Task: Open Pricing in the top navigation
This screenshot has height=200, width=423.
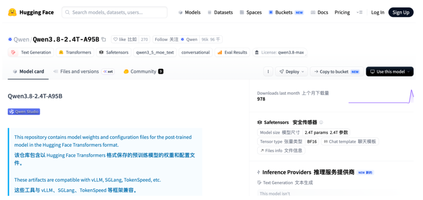Action: coord(342,12)
